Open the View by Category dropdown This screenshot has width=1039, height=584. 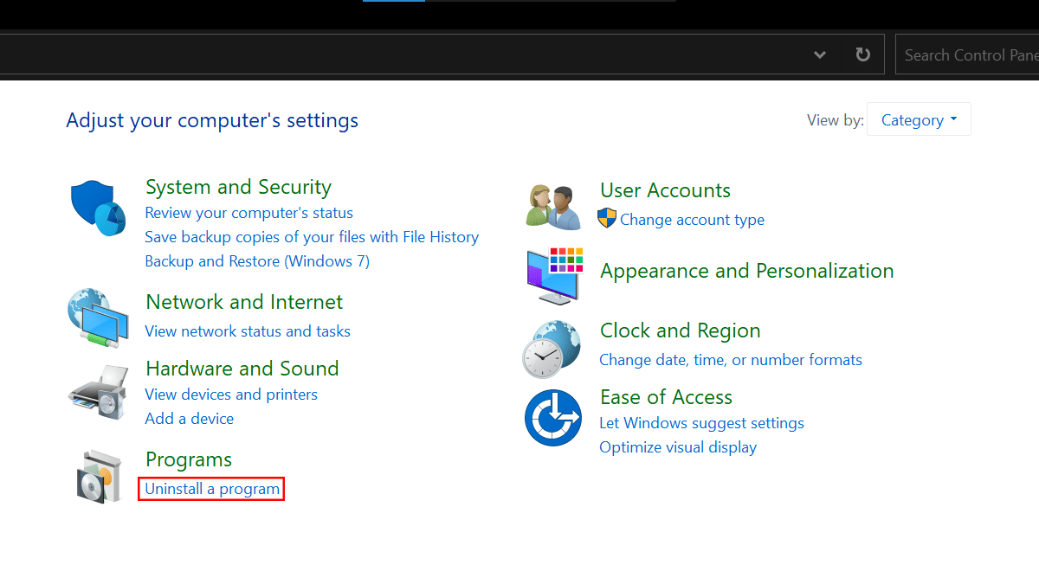[919, 119]
